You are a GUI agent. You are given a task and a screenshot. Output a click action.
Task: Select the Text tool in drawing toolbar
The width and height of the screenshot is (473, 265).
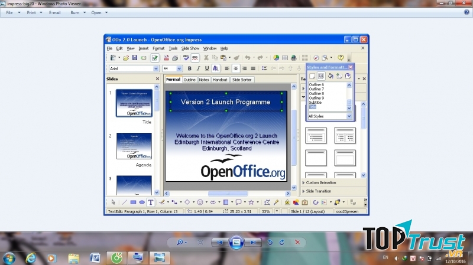pyautogui.click(x=151, y=202)
